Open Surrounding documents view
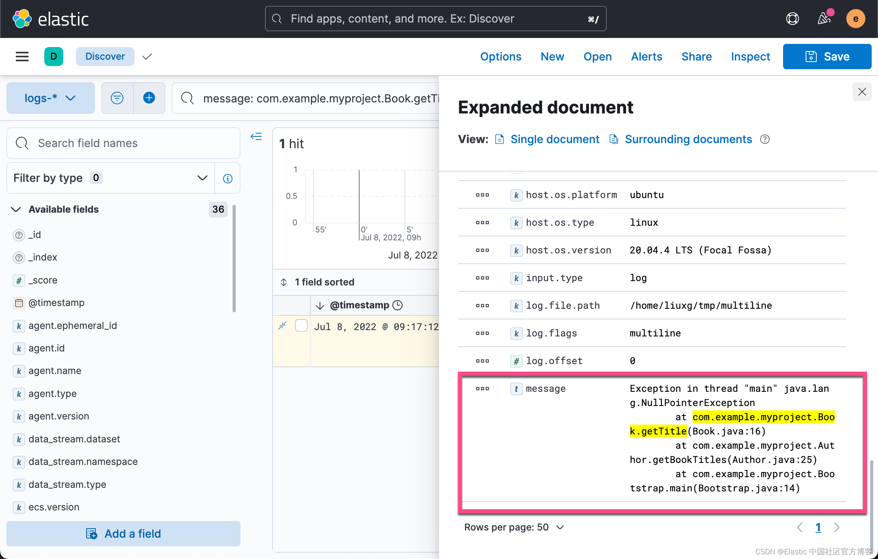 coord(688,139)
